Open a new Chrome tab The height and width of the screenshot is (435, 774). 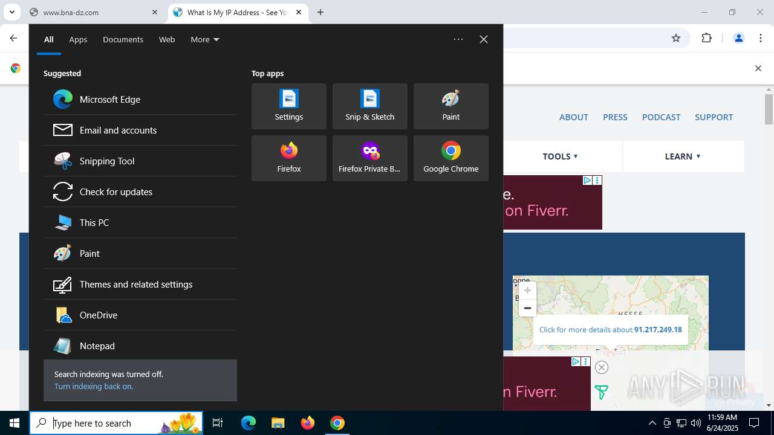(320, 12)
